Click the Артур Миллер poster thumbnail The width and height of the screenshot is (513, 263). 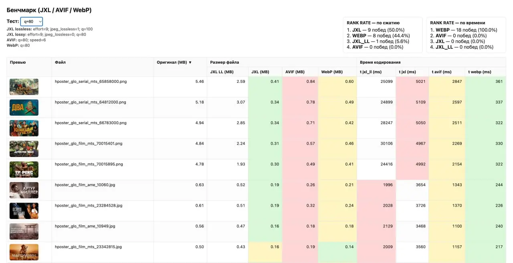pos(24,191)
